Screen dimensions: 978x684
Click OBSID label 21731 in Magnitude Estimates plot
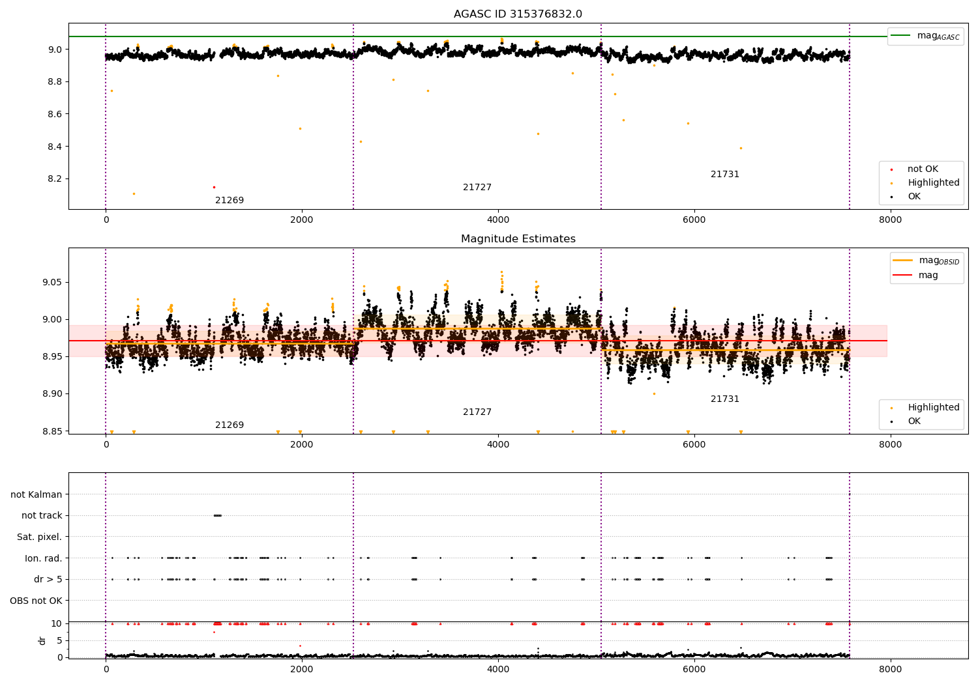(725, 399)
